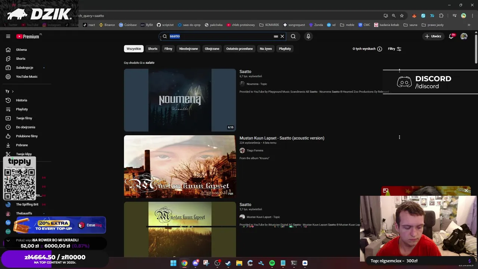Open the Mustan Kuun Lapset - Topic channel

pos(263,217)
